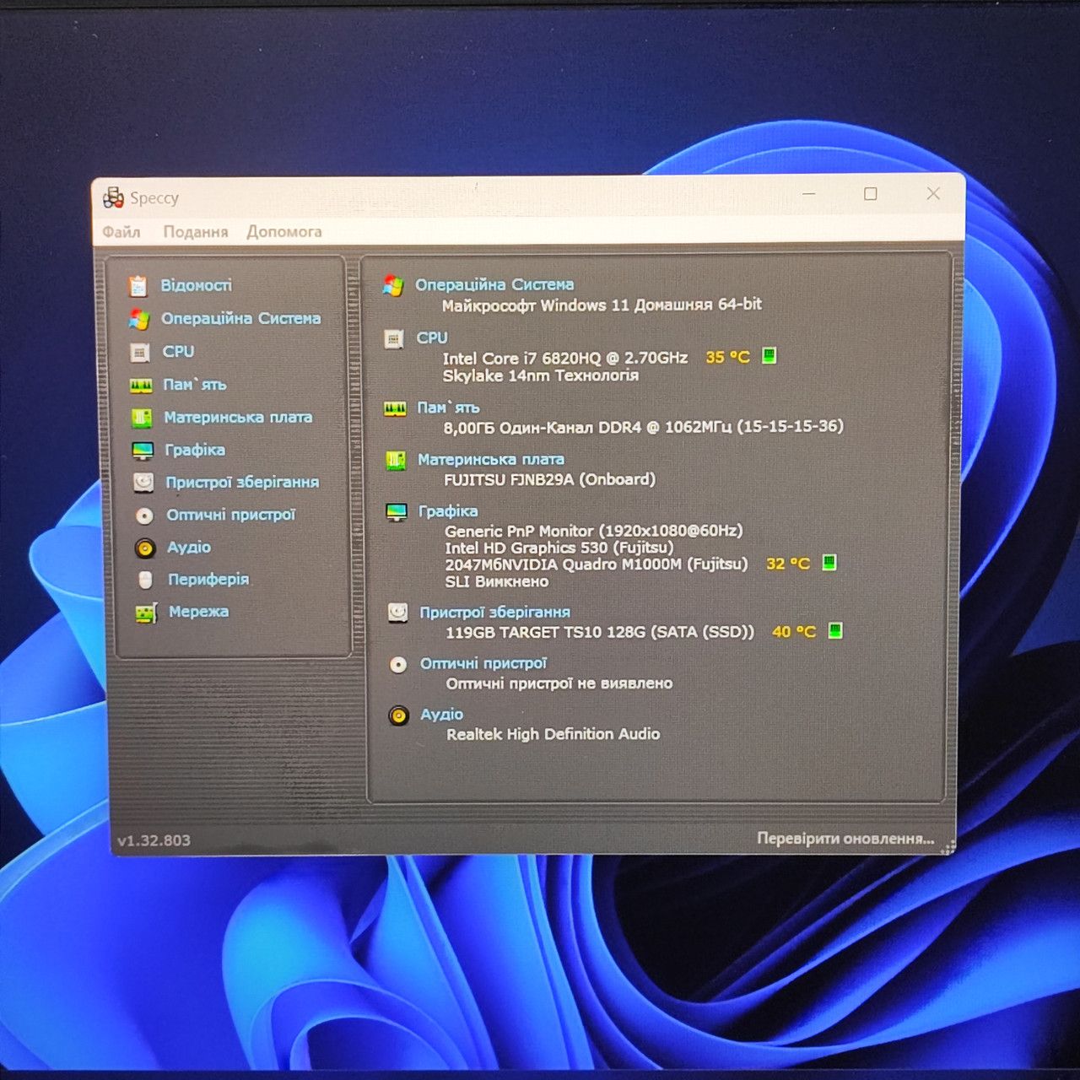Viewport: 1080px width, 1080px height.
Task: Open the Файл menu
Action: (x=121, y=232)
